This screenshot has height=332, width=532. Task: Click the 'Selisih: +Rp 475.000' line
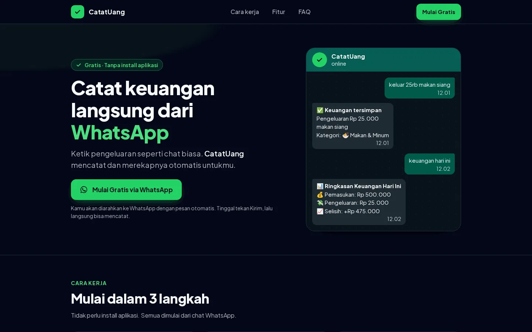(348, 211)
